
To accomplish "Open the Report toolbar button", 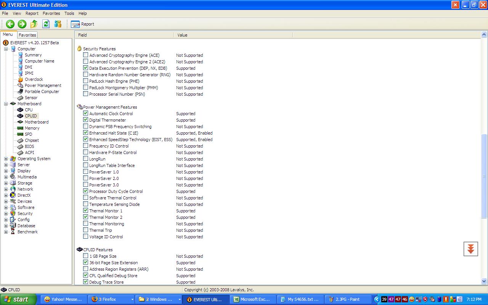I will click(x=83, y=24).
